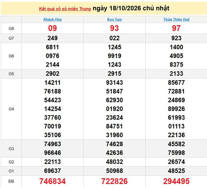
Task: Click the G4 number 14211
Action: [53, 83]
